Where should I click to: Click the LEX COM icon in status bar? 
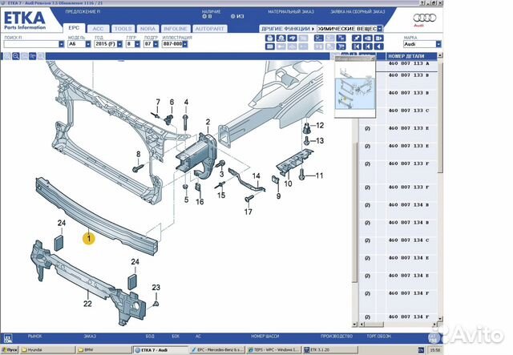[7, 339]
